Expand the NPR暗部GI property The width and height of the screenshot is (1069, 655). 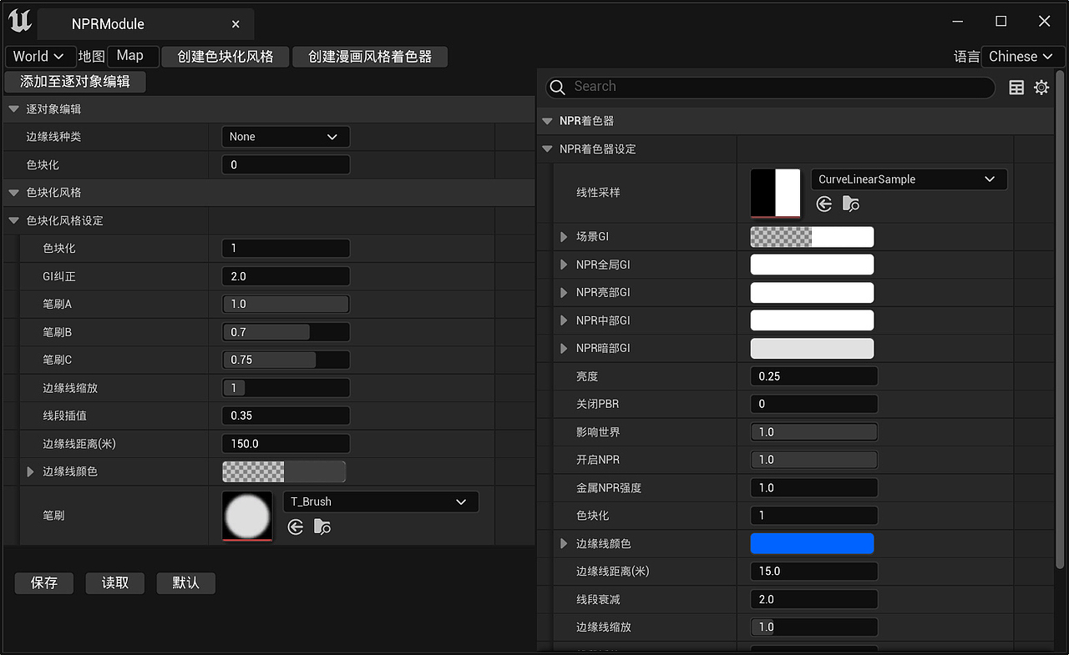pyautogui.click(x=562, y=348)
